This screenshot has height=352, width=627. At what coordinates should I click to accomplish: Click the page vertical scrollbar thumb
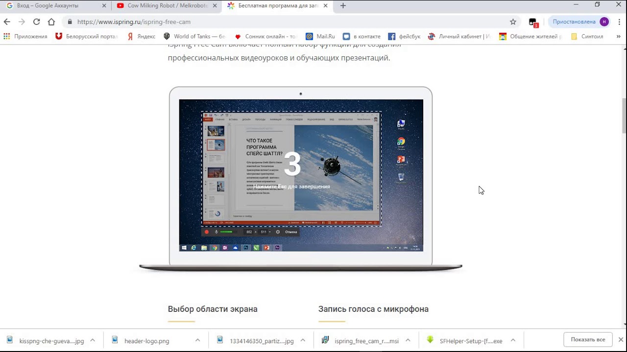coord(624,115)
